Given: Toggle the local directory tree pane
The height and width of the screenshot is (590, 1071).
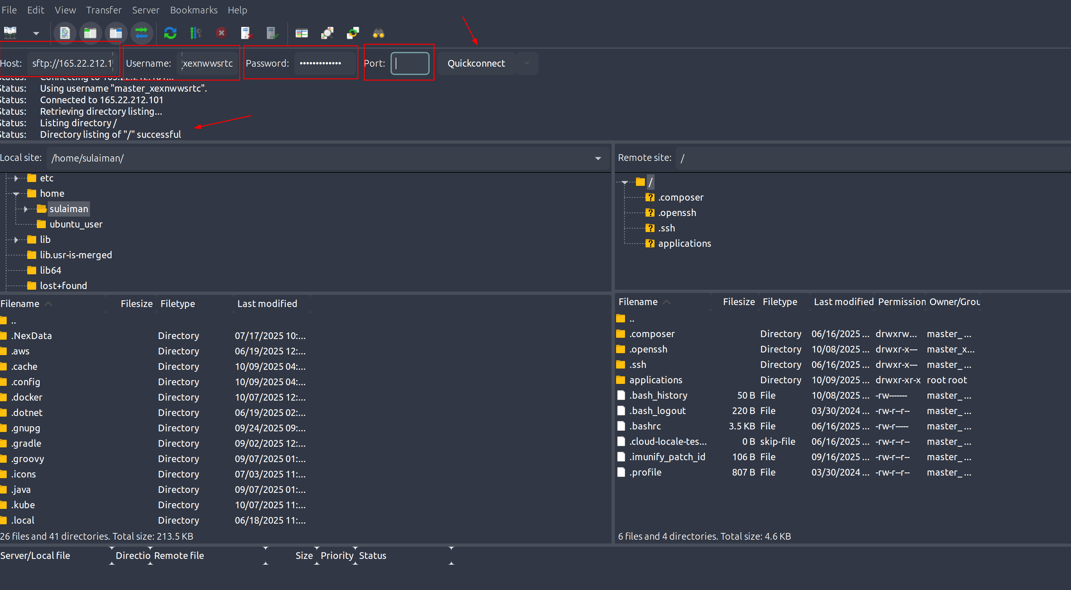Looking at the screenshot, I should pos(90,33).
